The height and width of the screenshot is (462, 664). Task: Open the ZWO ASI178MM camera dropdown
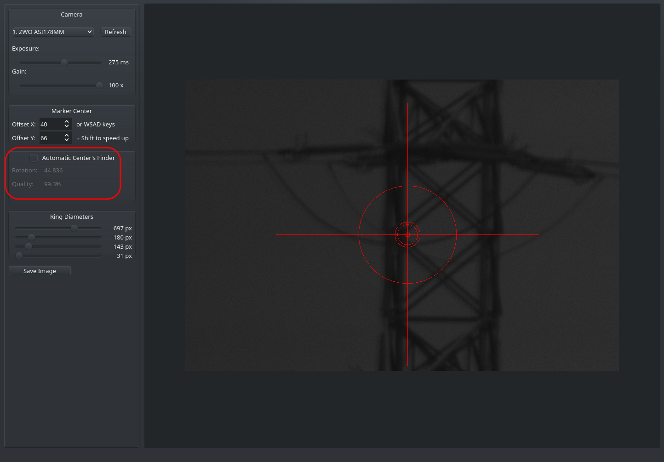pyautogui.click(x=52, y=32)
